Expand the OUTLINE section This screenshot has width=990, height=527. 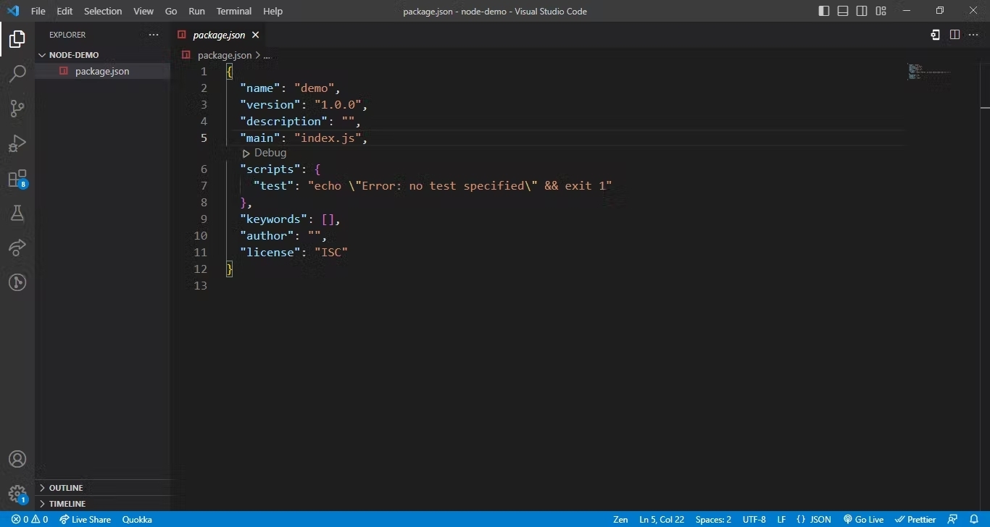pos(65,487)
